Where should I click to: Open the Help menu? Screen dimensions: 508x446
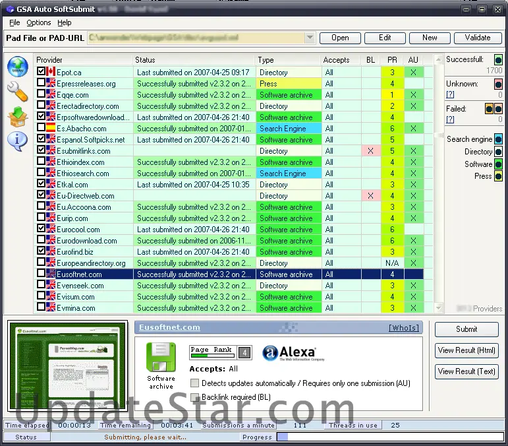tap(65, 22)
